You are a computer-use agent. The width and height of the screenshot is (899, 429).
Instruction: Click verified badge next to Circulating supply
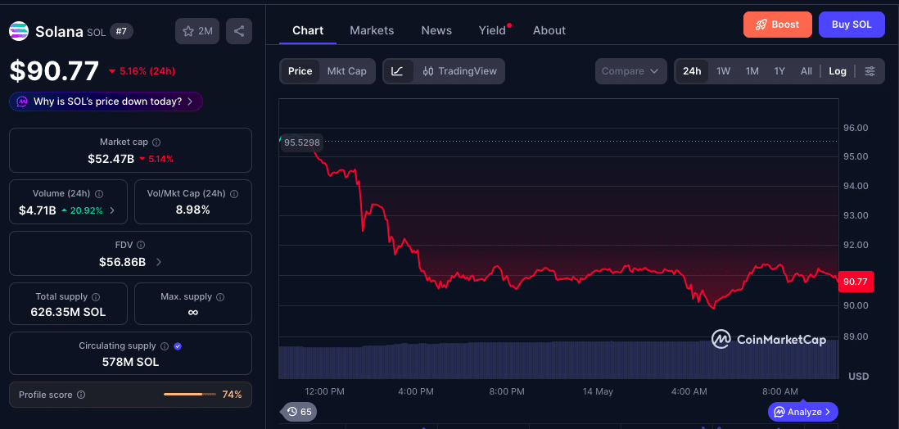pos(178,345)
